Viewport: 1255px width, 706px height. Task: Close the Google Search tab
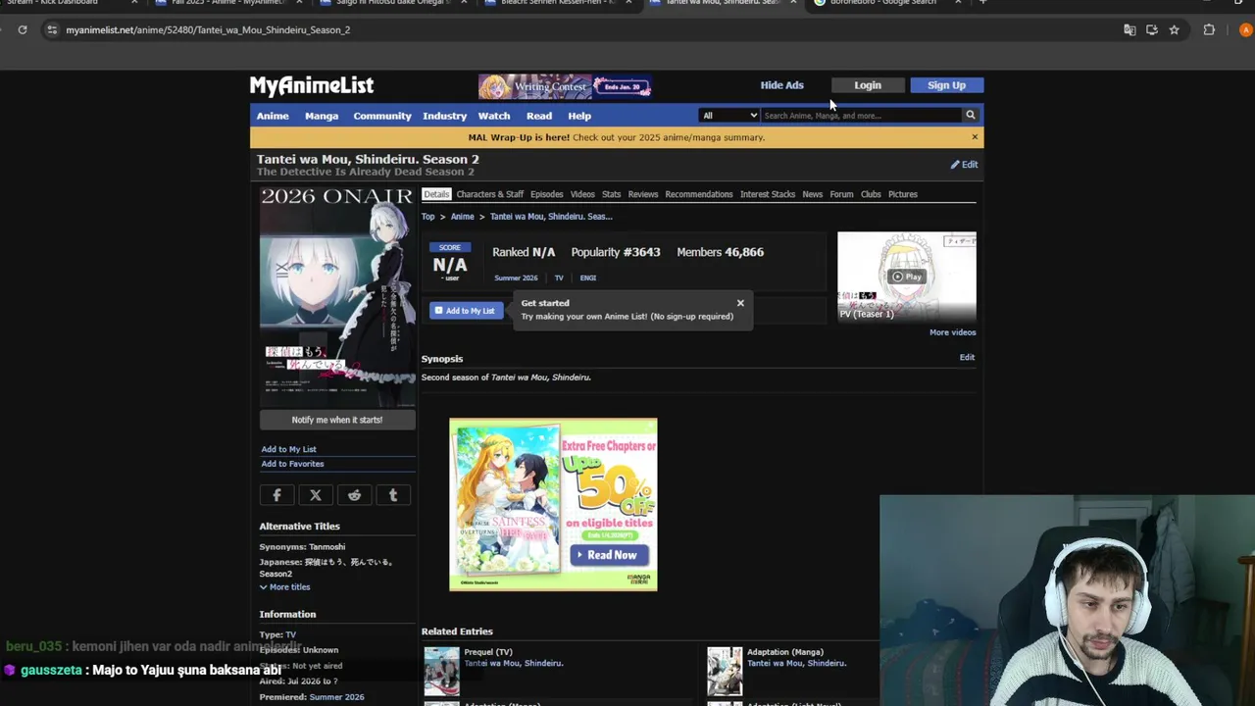[x=958, y=3]
